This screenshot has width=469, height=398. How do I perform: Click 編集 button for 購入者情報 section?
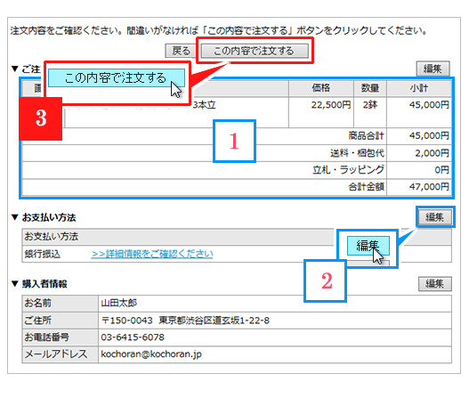pyautogui.click(x=434, y=283)
